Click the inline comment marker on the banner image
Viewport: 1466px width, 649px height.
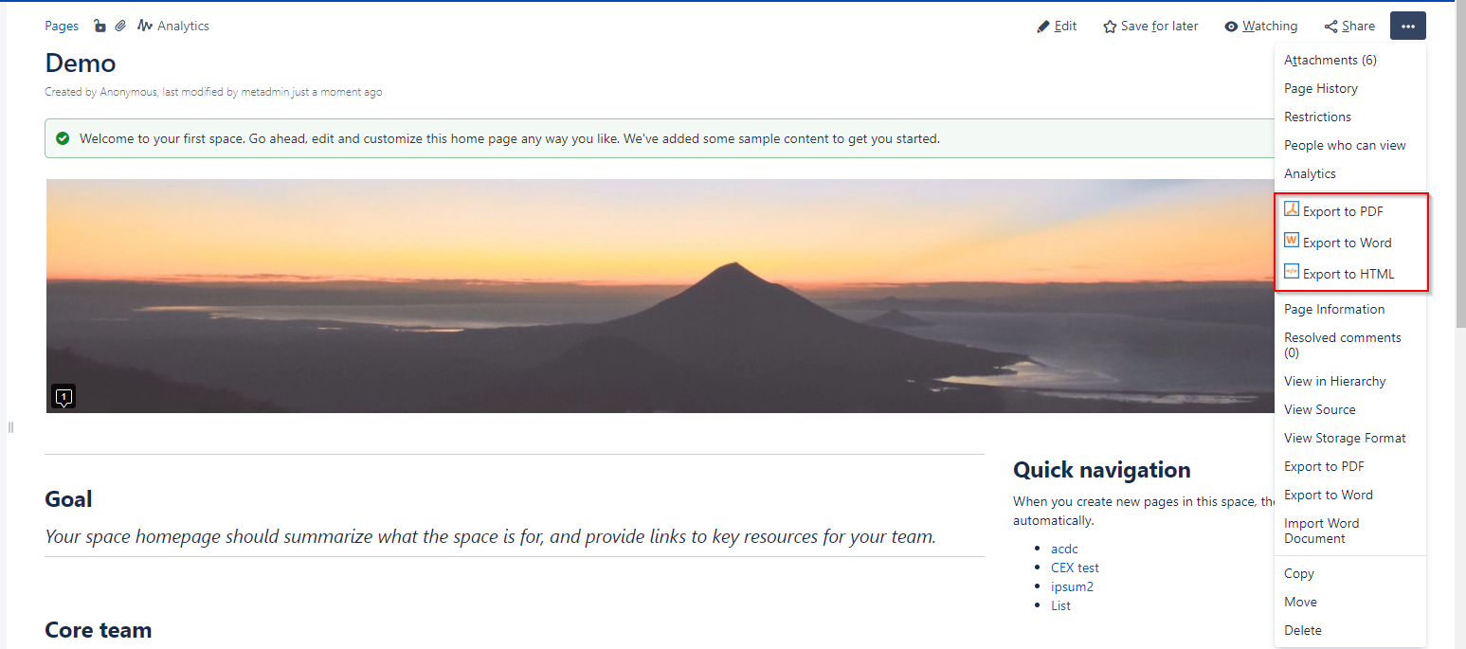63,397
